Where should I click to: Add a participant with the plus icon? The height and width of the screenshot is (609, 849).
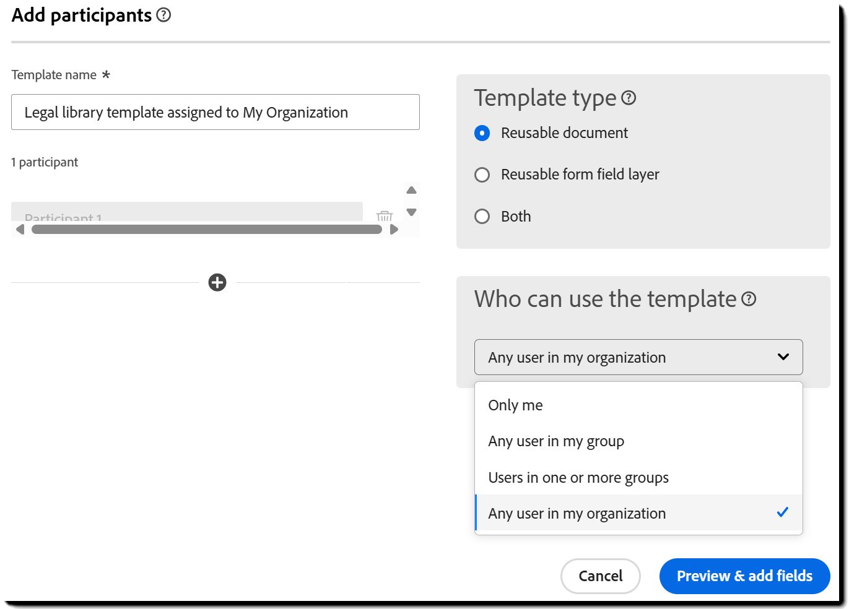click(x=217, y=283)
